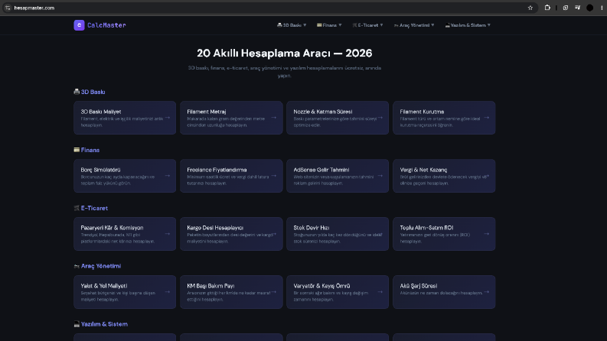Open the Toplu Alım-Satım ROI card
This screenshot has height=341, width=607.
[444, 234]
